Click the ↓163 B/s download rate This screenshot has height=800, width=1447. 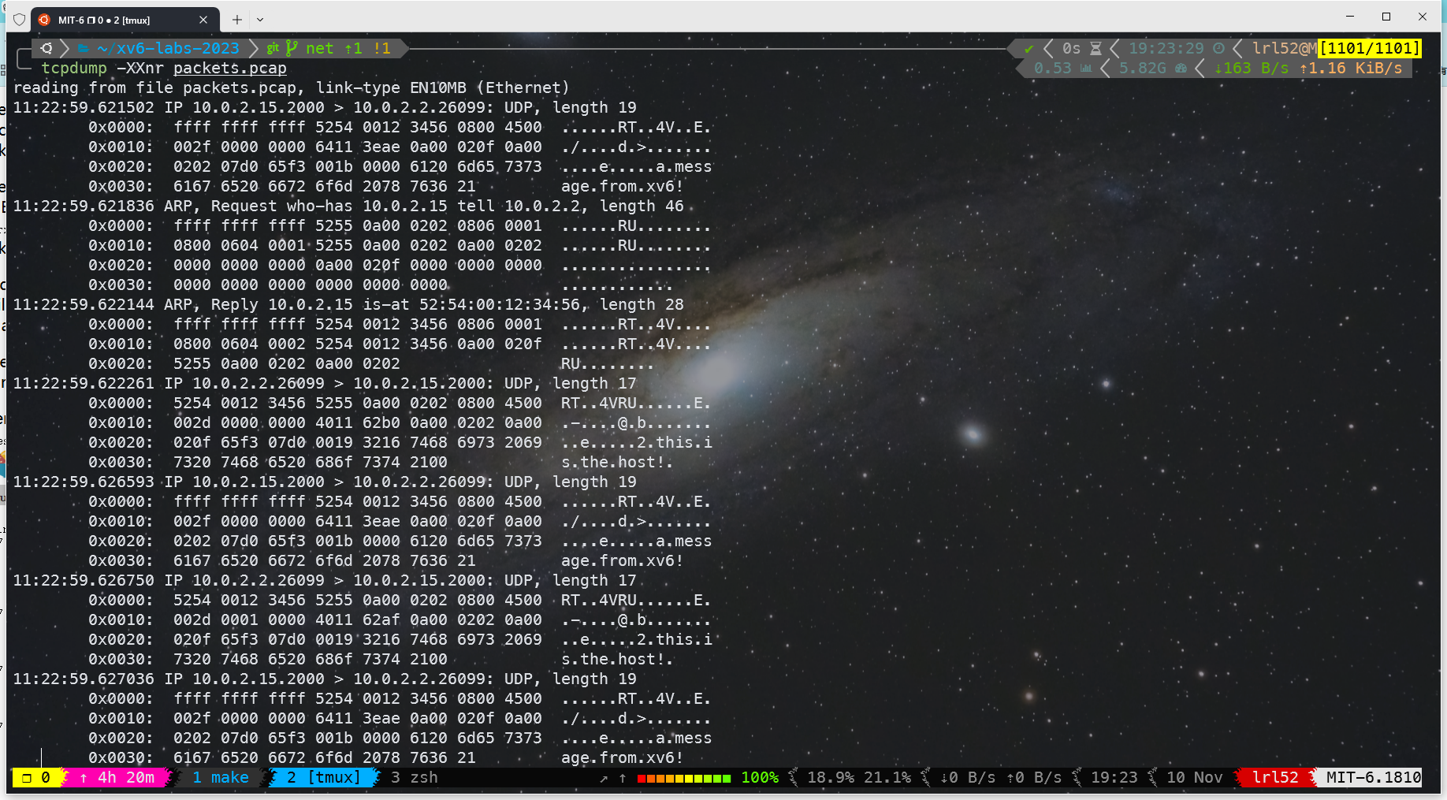coord(1251,68)
